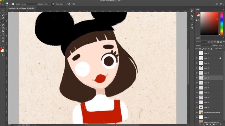
Task: Open the layer Opacity dropdown arrow
Action: point(224,45)
